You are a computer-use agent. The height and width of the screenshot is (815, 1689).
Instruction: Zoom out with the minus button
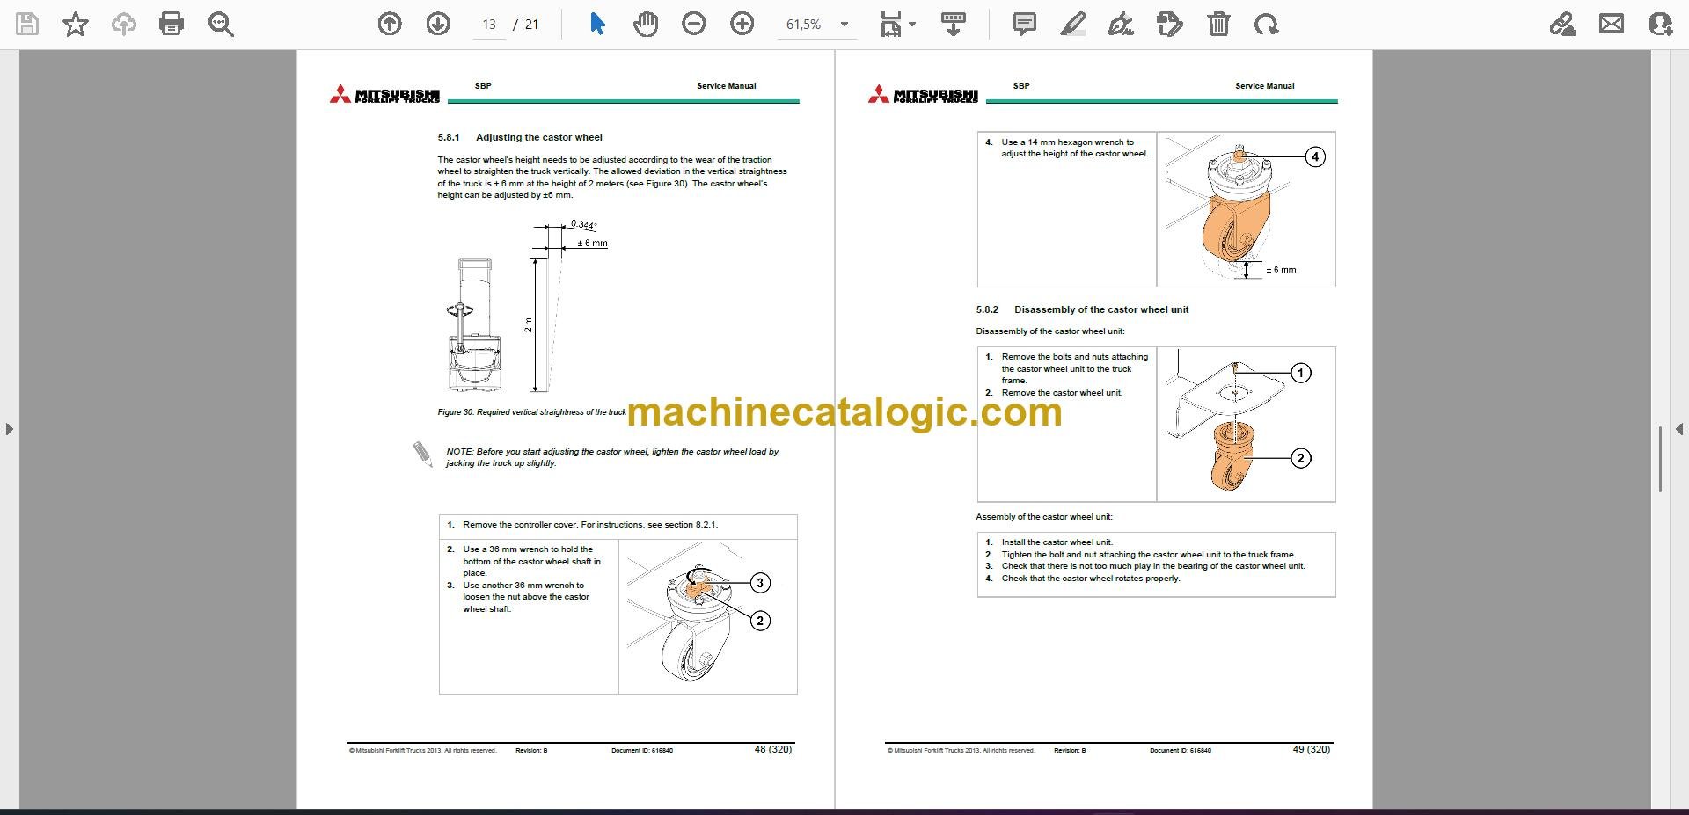point(694,24)
